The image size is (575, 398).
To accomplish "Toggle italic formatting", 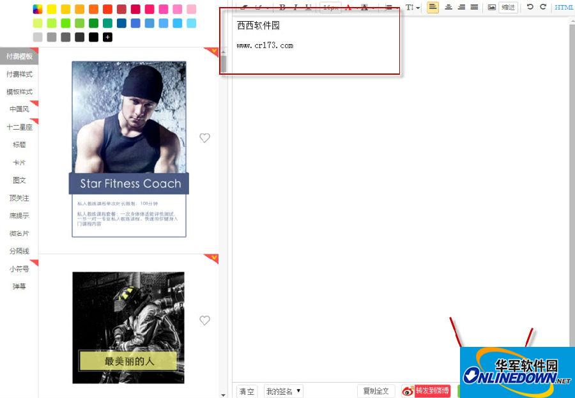I will (295, 7).
